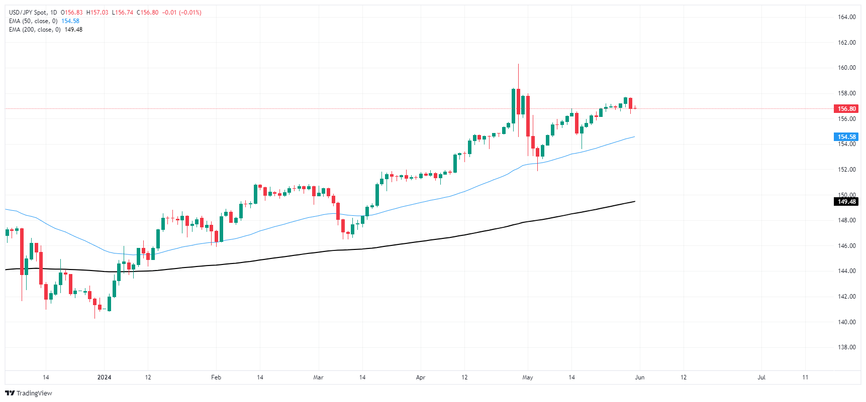Click the tallest candle wick near 160
The image size is (866, 402).
518,75
